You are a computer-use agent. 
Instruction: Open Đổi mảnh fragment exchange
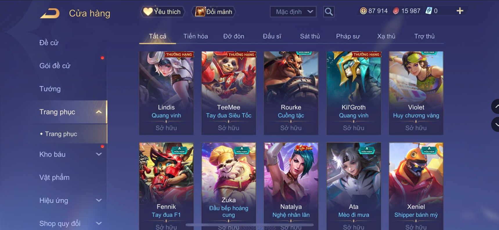tap(214, 12)
